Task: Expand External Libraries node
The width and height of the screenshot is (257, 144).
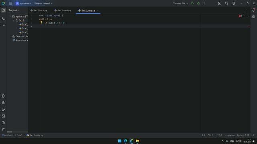Action: (x=10, y=36)
